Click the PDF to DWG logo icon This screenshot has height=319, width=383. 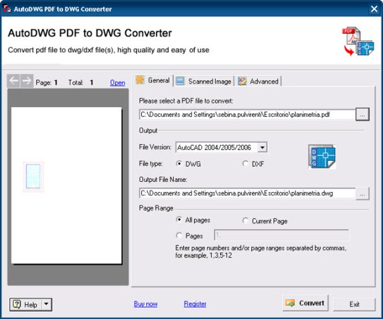(x=358, y=41)
